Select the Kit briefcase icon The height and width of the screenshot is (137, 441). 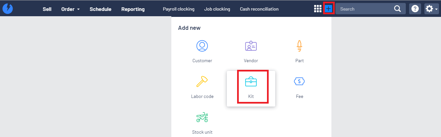pyautogui.click(x=251, y=81)
